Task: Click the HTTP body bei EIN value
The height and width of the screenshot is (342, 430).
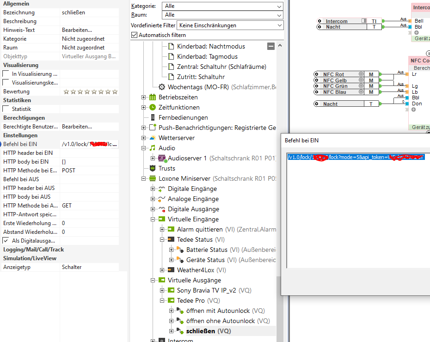Action: click(89, 162)
